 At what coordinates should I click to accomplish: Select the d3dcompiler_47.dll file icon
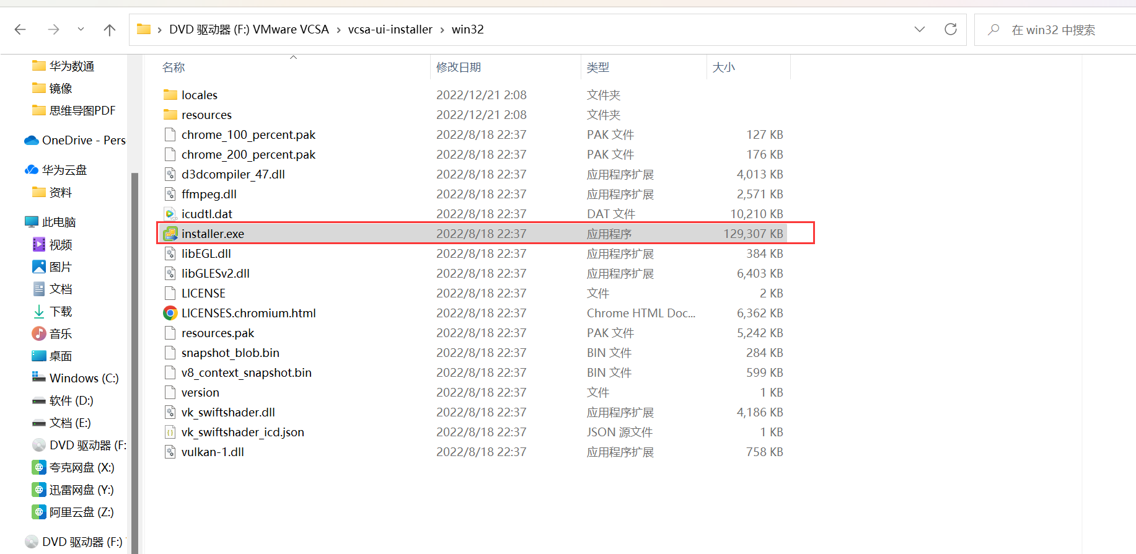(x=170, y=174)
